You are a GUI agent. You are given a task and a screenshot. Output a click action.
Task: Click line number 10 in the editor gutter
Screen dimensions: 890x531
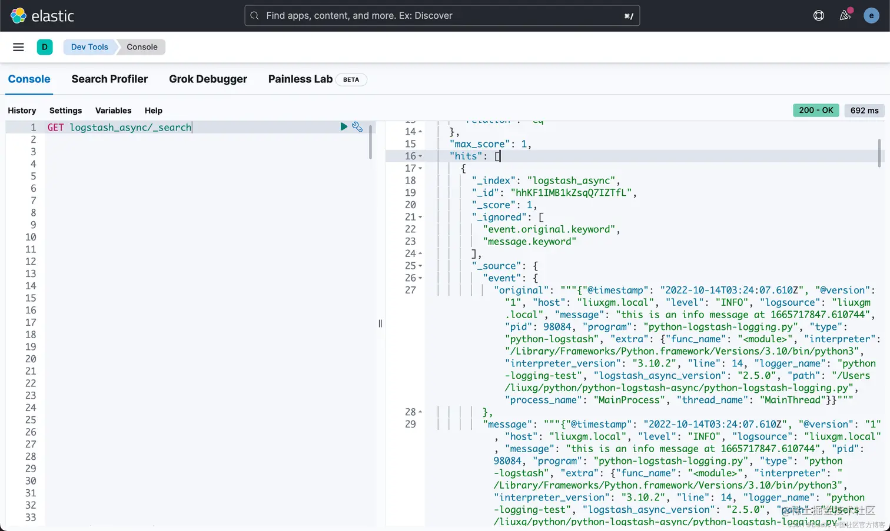tap(31, 237)
